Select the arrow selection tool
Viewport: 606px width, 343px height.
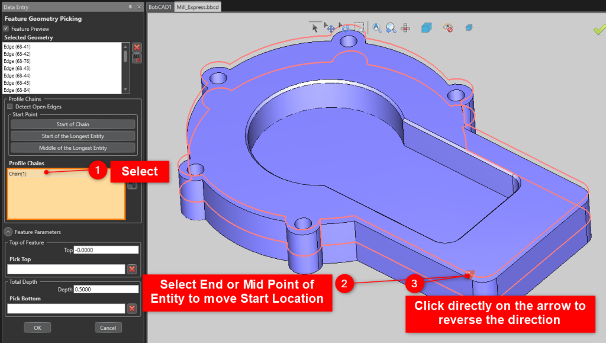click(x=314, y=27)
